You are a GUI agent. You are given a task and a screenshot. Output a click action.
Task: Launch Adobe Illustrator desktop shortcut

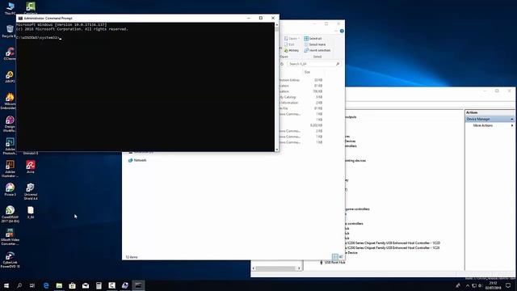[x=10, y=169]
